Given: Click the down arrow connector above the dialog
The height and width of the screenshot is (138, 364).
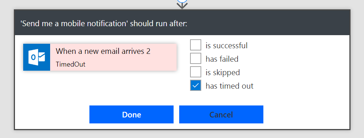Looking at the screenshot, I should (x=182, y=6).
